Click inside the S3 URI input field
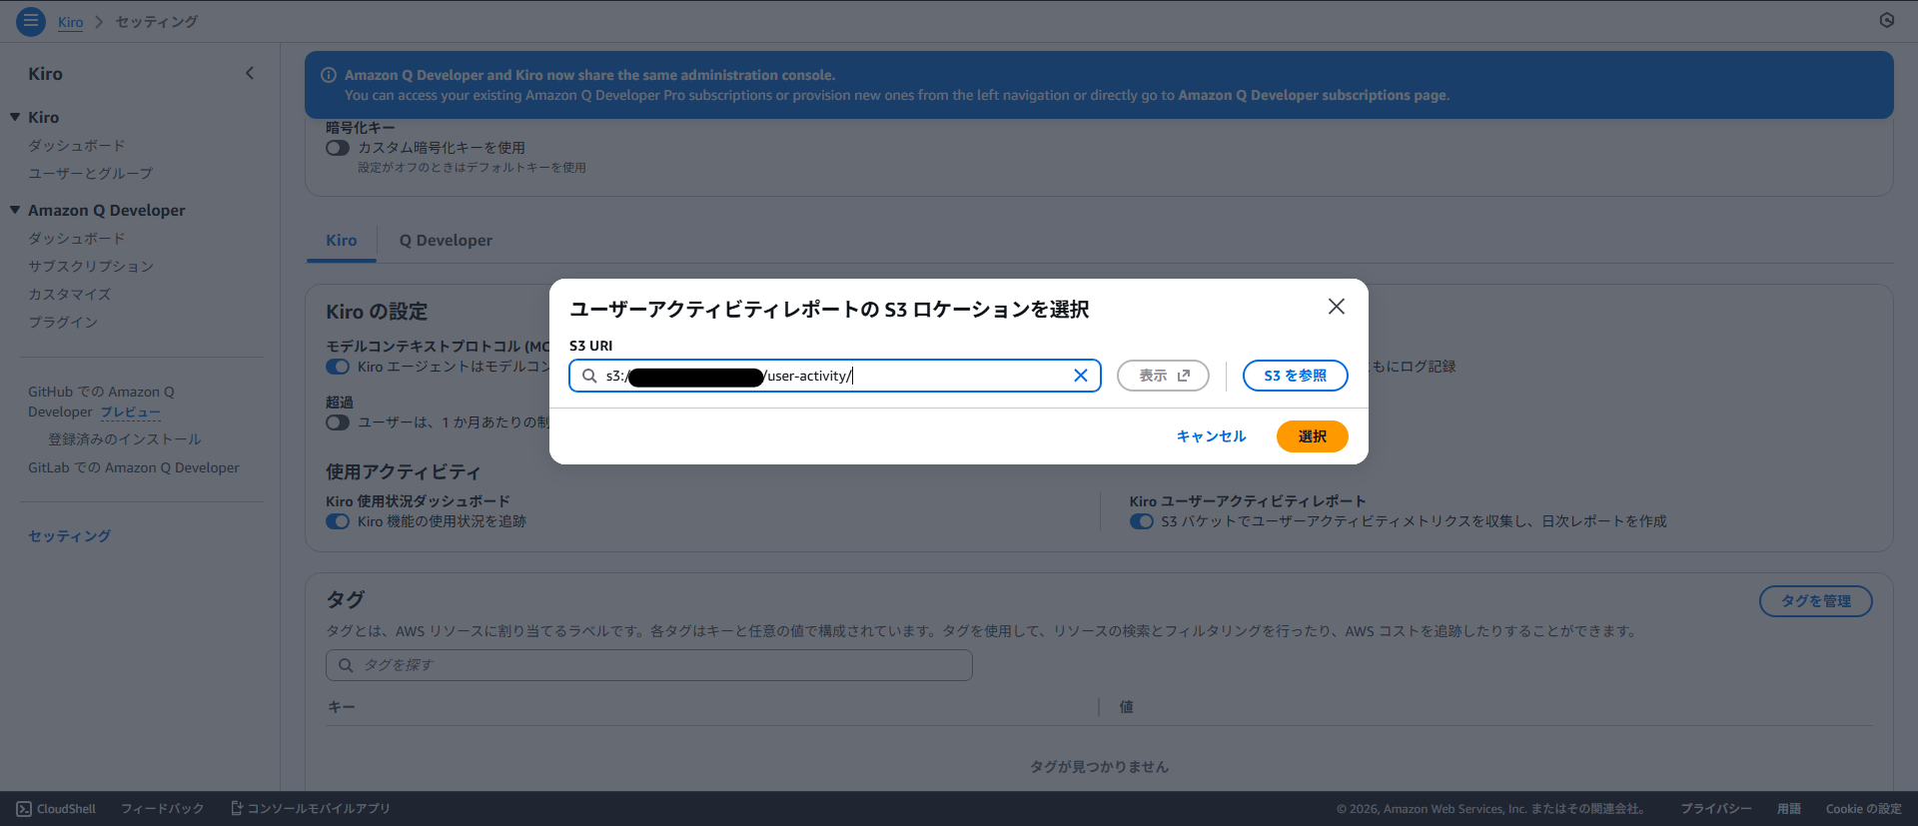The height and width of the screenshot is (826, 1918). tap(949, 376)
